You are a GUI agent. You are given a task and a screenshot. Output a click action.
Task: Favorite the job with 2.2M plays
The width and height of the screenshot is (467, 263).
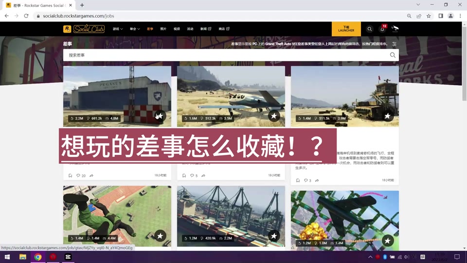point(160,116)
